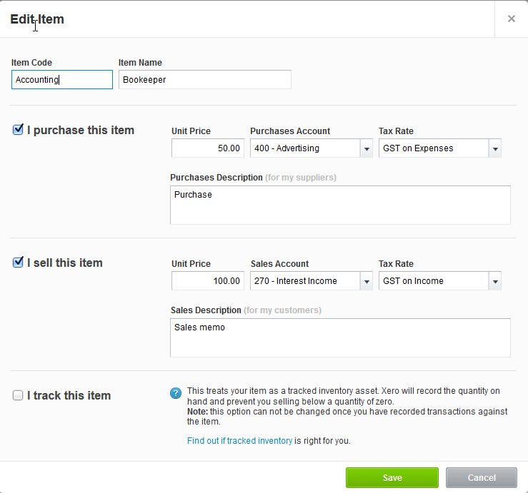Click the 'I sell this item' label text
This screenshot has height=493, width=528.
[64, 263]
